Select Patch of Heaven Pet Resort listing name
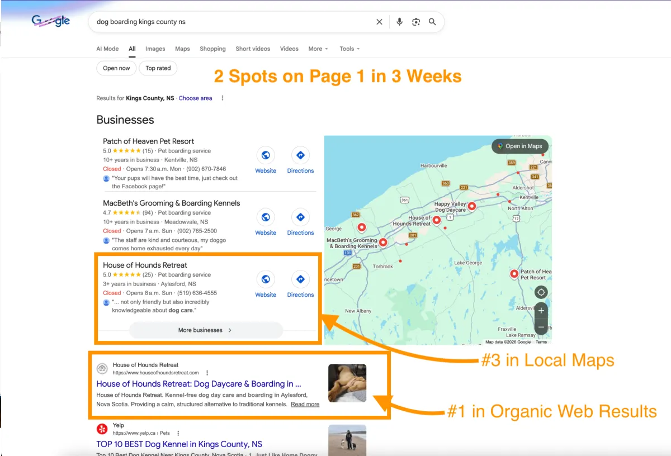The height and width of the screenshot is (456, 671). (149, 141)
